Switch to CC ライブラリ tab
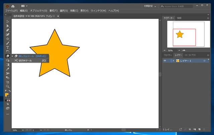 pos(190,55)
